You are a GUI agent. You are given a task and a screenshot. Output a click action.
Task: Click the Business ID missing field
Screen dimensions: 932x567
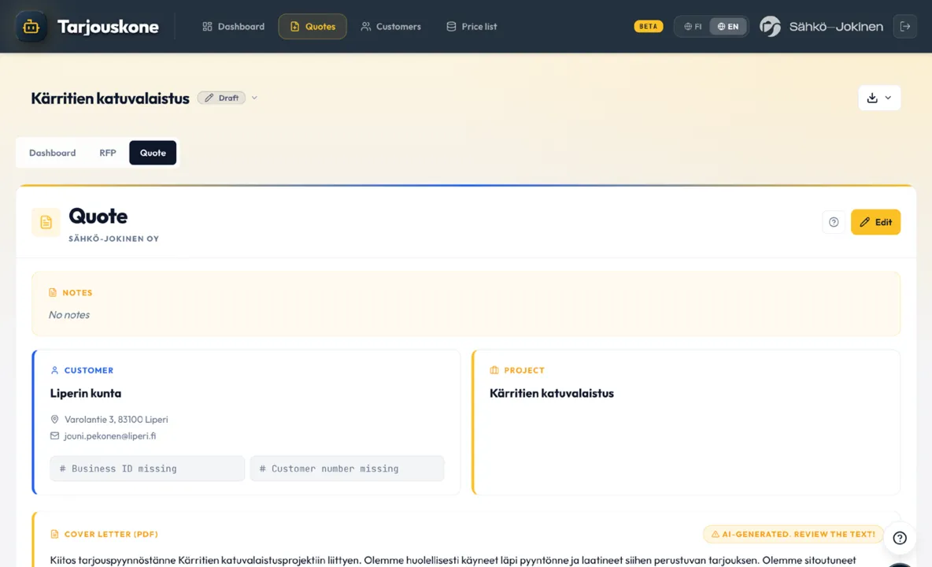click(147, 469)
